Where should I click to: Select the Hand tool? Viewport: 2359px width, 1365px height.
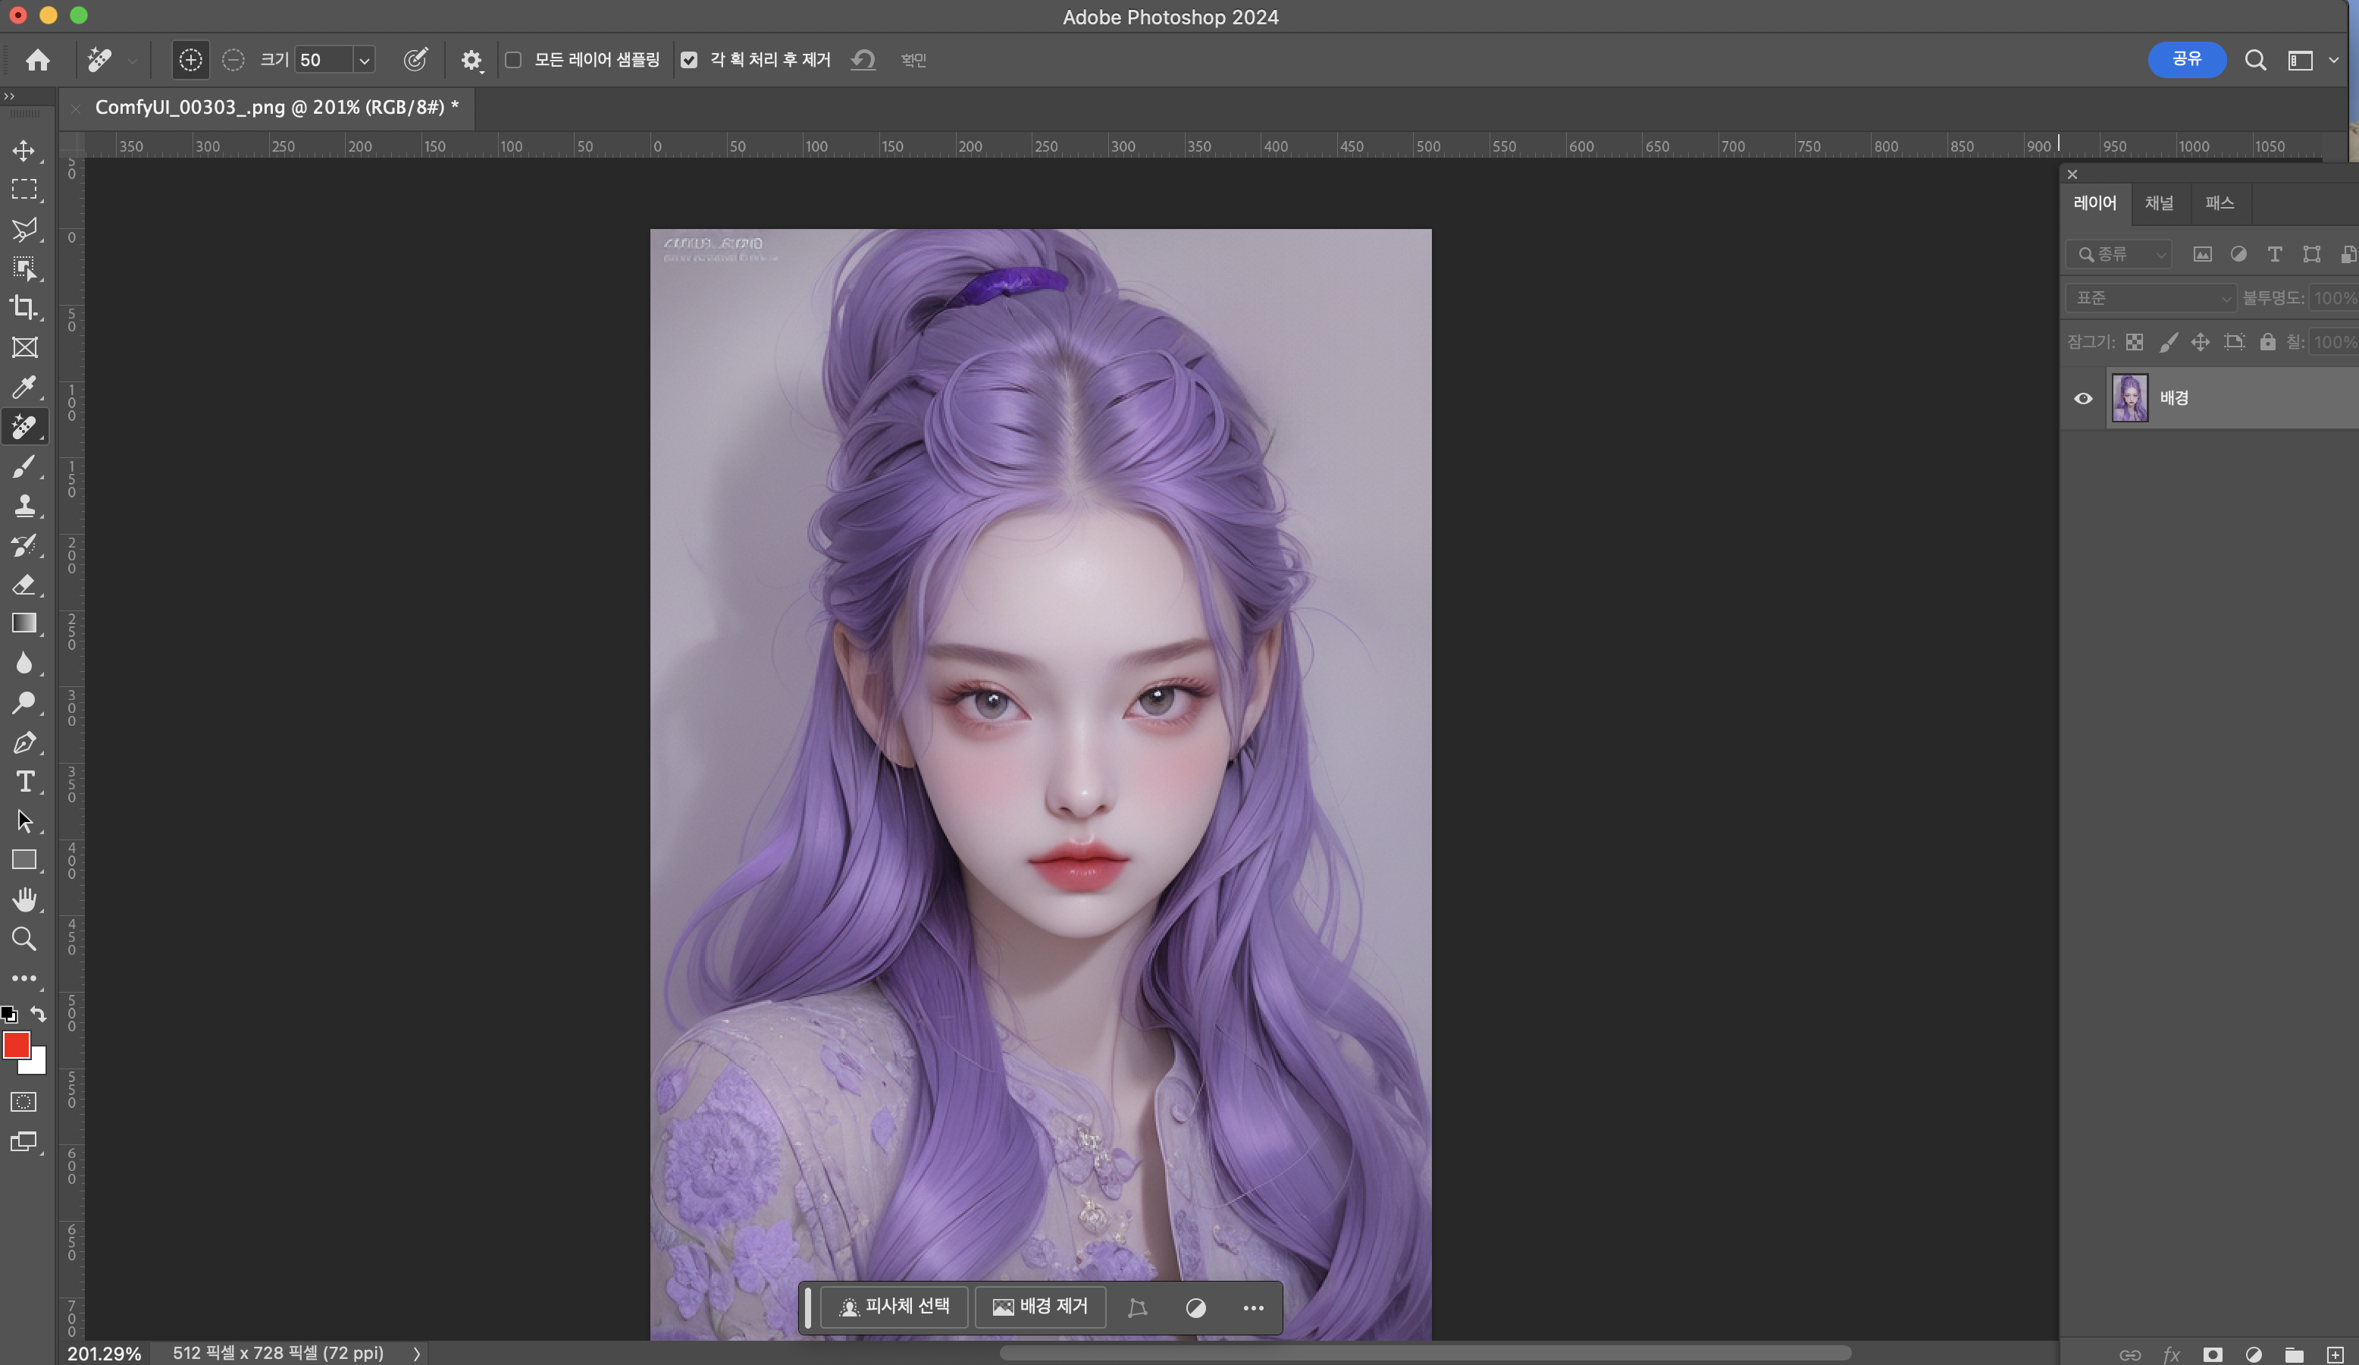coord(23,899)
